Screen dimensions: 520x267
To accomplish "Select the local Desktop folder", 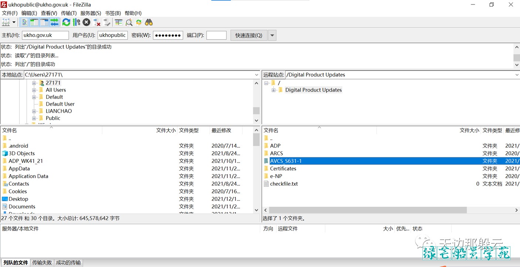I will click(18, 199).
